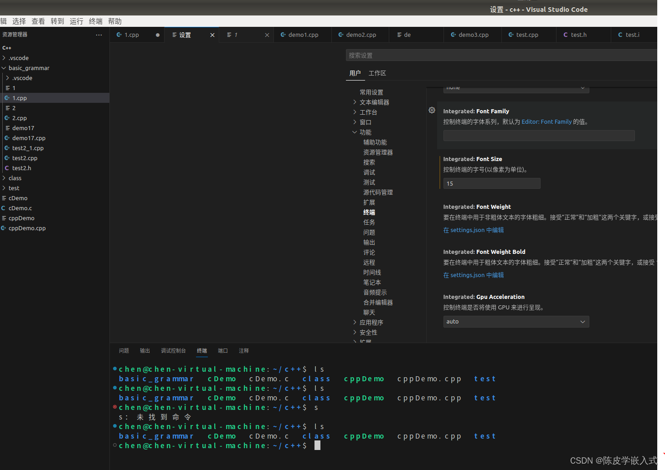
Task: Open the 帮助 menu
Action: [x=115, y=21]
